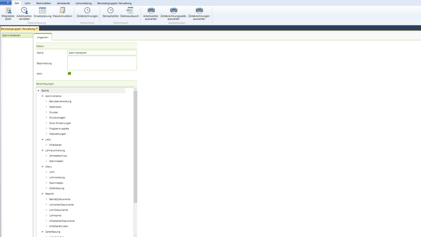The height and width of the screenshot is (237, 421).
Task: Collapse the Menu node in tree
Action: 43,167
